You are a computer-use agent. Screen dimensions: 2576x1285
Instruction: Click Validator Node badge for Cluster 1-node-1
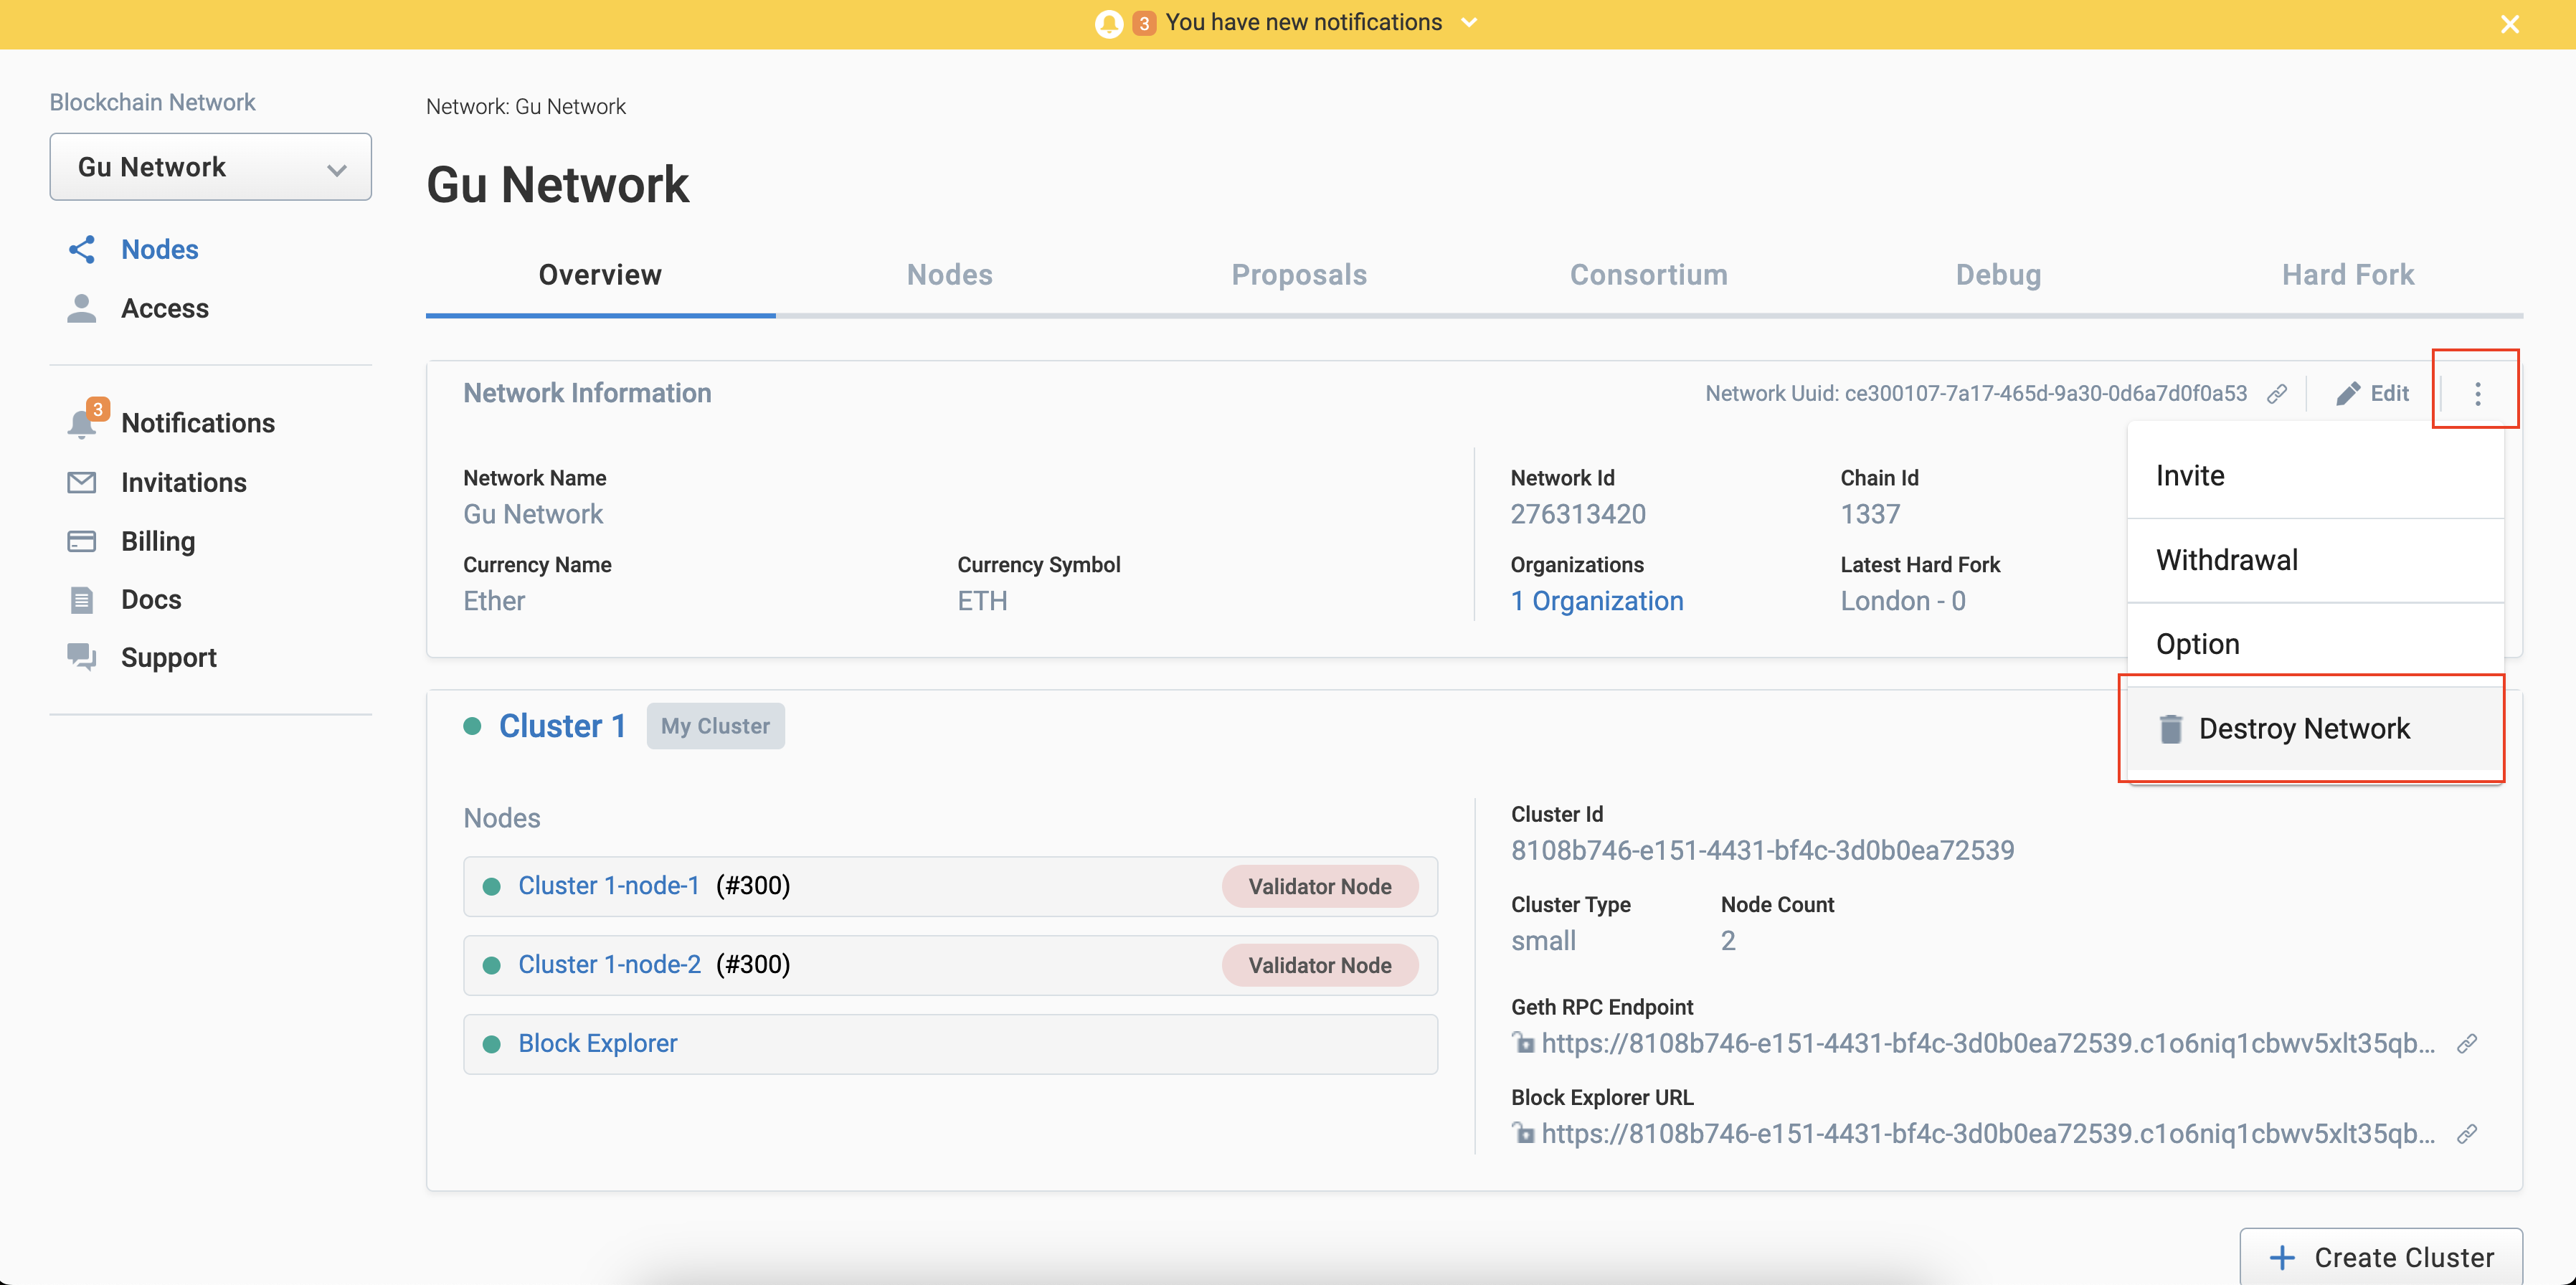point(1319,887)
